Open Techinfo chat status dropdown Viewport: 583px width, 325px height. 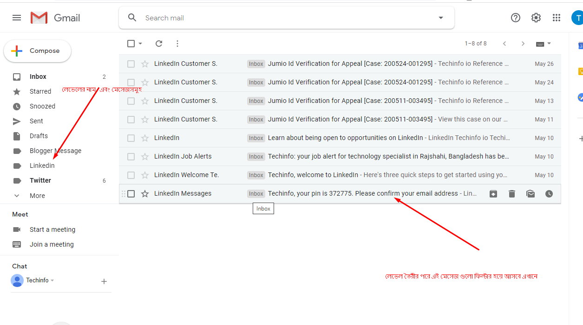52,280
